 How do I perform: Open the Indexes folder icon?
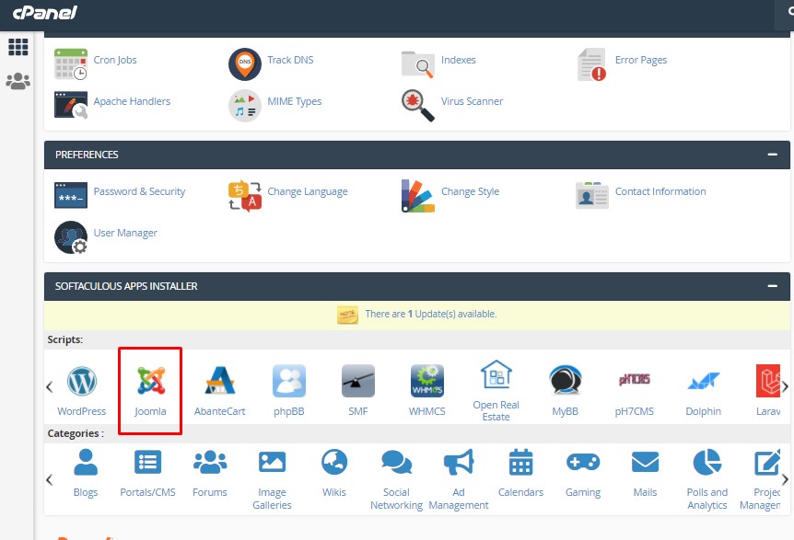418,64
